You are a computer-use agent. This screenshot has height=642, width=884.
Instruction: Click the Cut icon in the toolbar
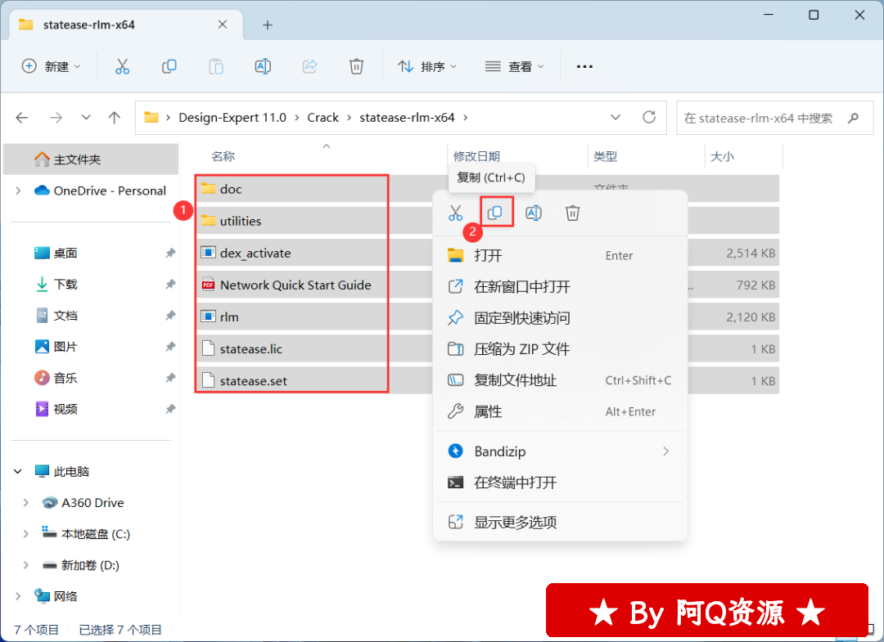pos(122,66)
